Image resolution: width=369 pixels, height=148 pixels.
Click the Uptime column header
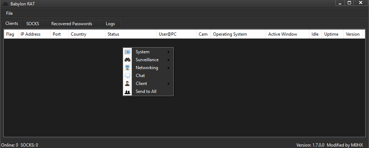pyautogui.click(x=333, y=34)
